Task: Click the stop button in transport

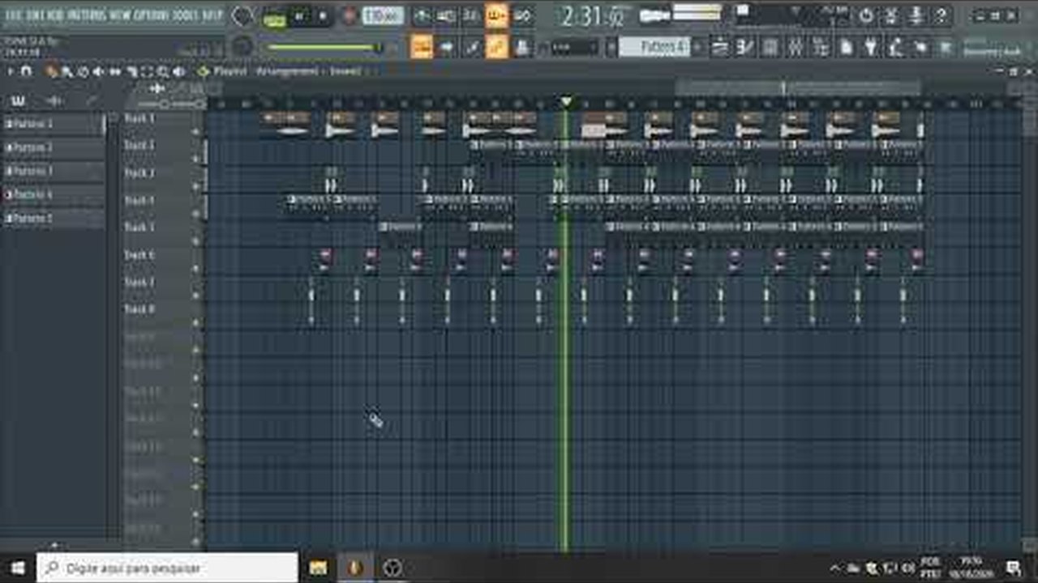Action: pos(323,16)
